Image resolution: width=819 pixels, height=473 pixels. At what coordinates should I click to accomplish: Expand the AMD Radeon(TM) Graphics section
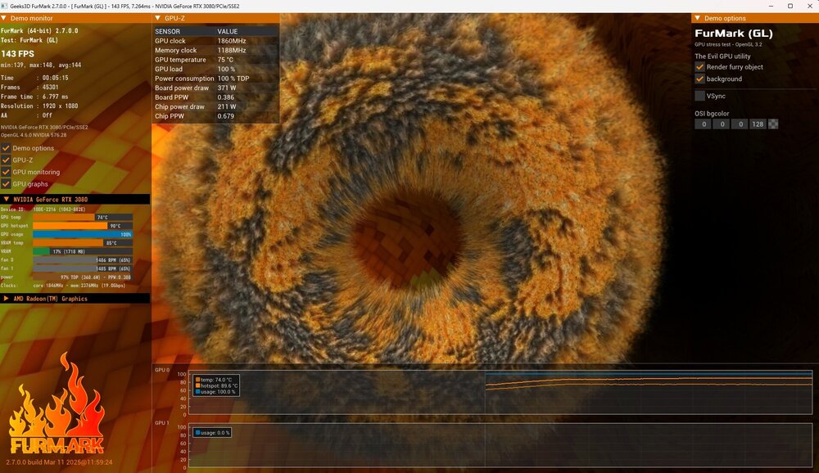point(75,299)
